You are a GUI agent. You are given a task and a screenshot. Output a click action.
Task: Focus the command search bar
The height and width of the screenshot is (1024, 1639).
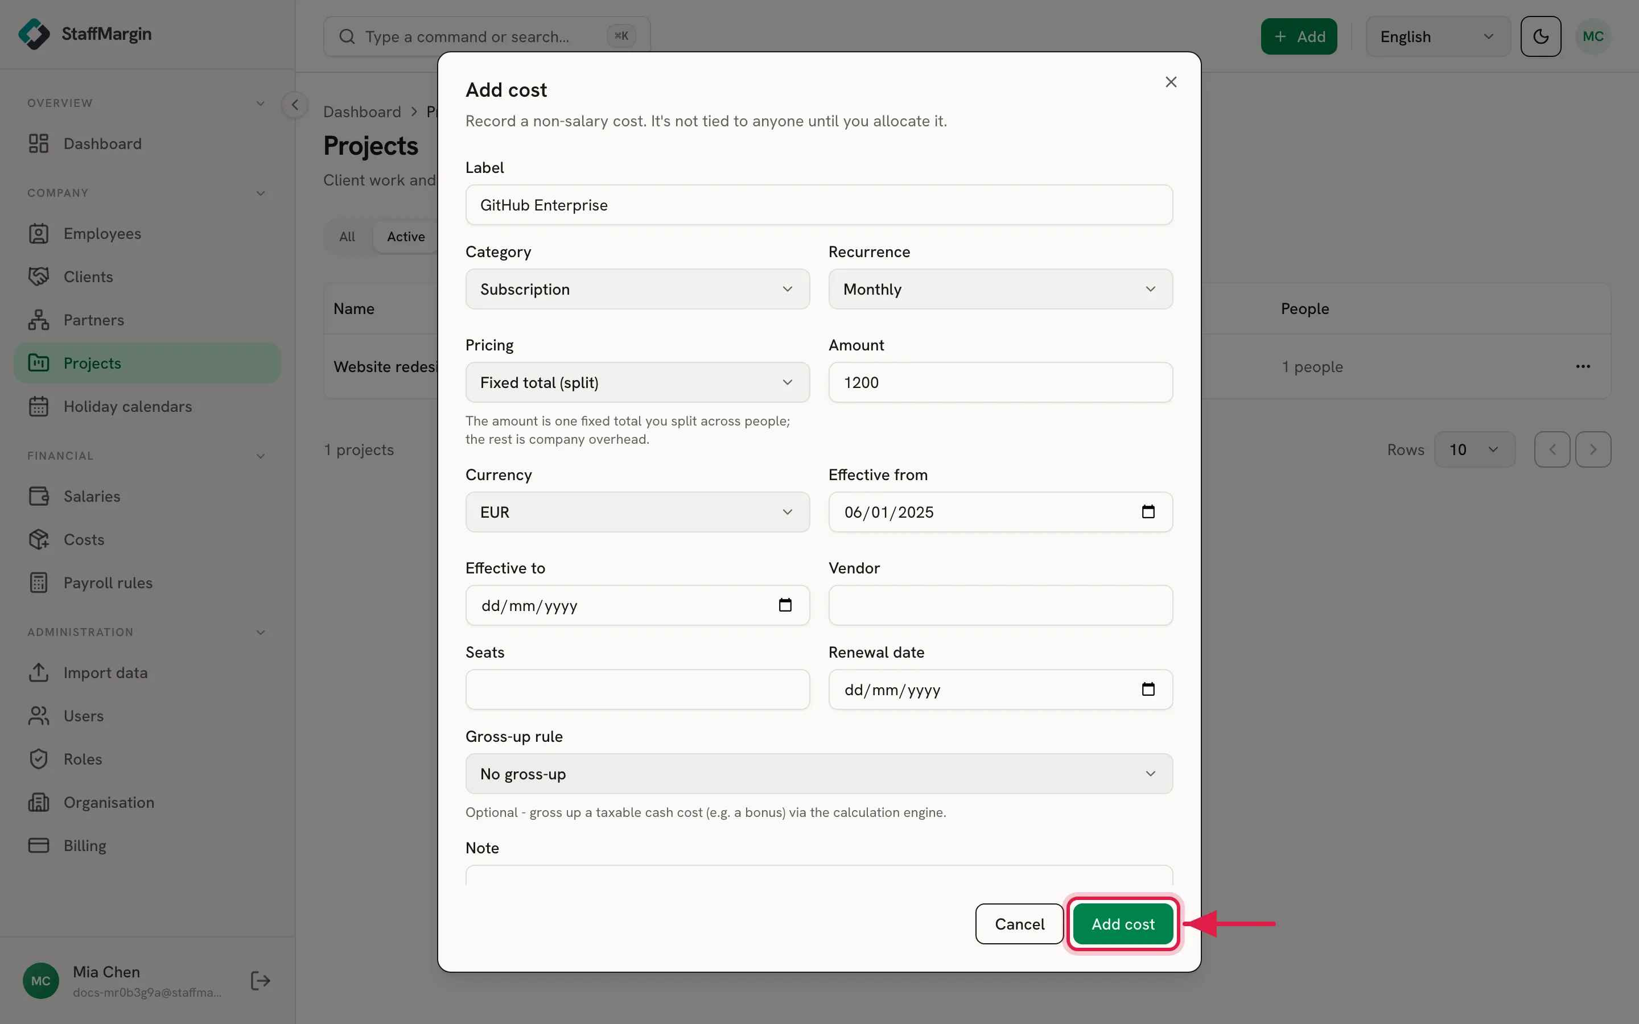click(x=487, y=36)
